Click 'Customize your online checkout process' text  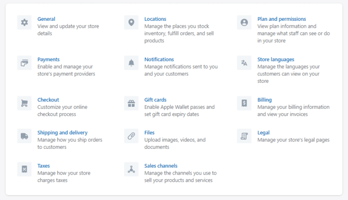62,111
